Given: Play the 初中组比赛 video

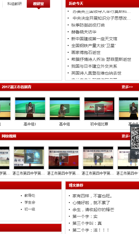Looking at the screenshot, I should (99, 109).
